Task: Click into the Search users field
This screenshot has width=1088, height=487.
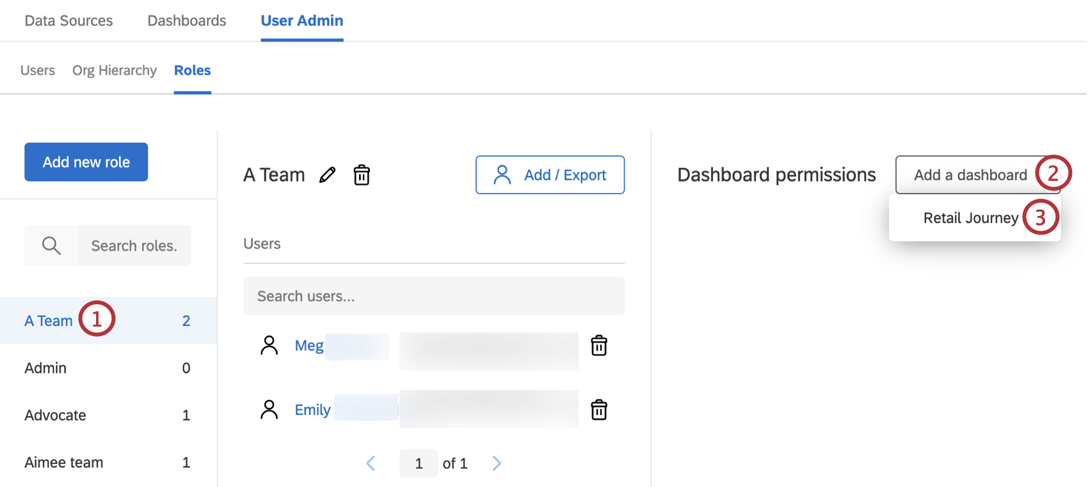Action: [x=434, y=297]
